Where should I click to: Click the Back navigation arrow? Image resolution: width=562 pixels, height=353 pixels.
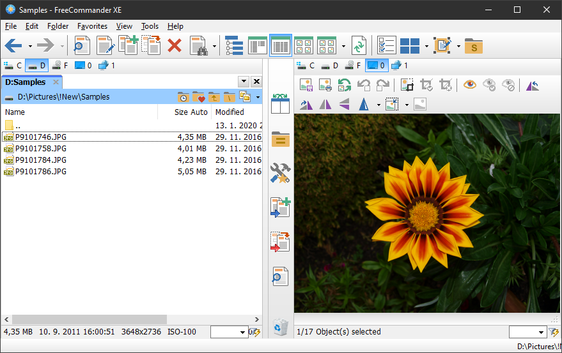click(x=13, y=45)
